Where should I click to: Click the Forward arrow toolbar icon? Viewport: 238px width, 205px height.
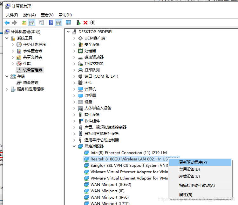click(14, 23)
